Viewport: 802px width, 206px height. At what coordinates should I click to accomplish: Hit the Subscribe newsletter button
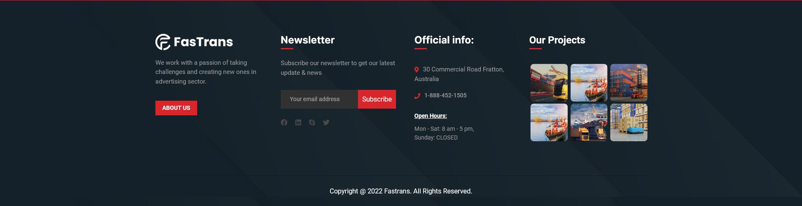[377, 99]
